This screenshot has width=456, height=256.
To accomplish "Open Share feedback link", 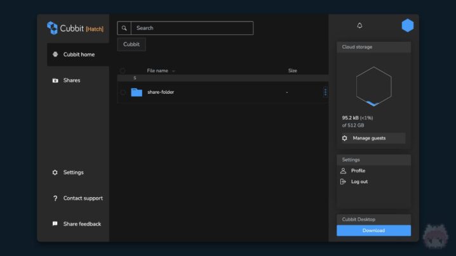I will click(x=81, y=224).
